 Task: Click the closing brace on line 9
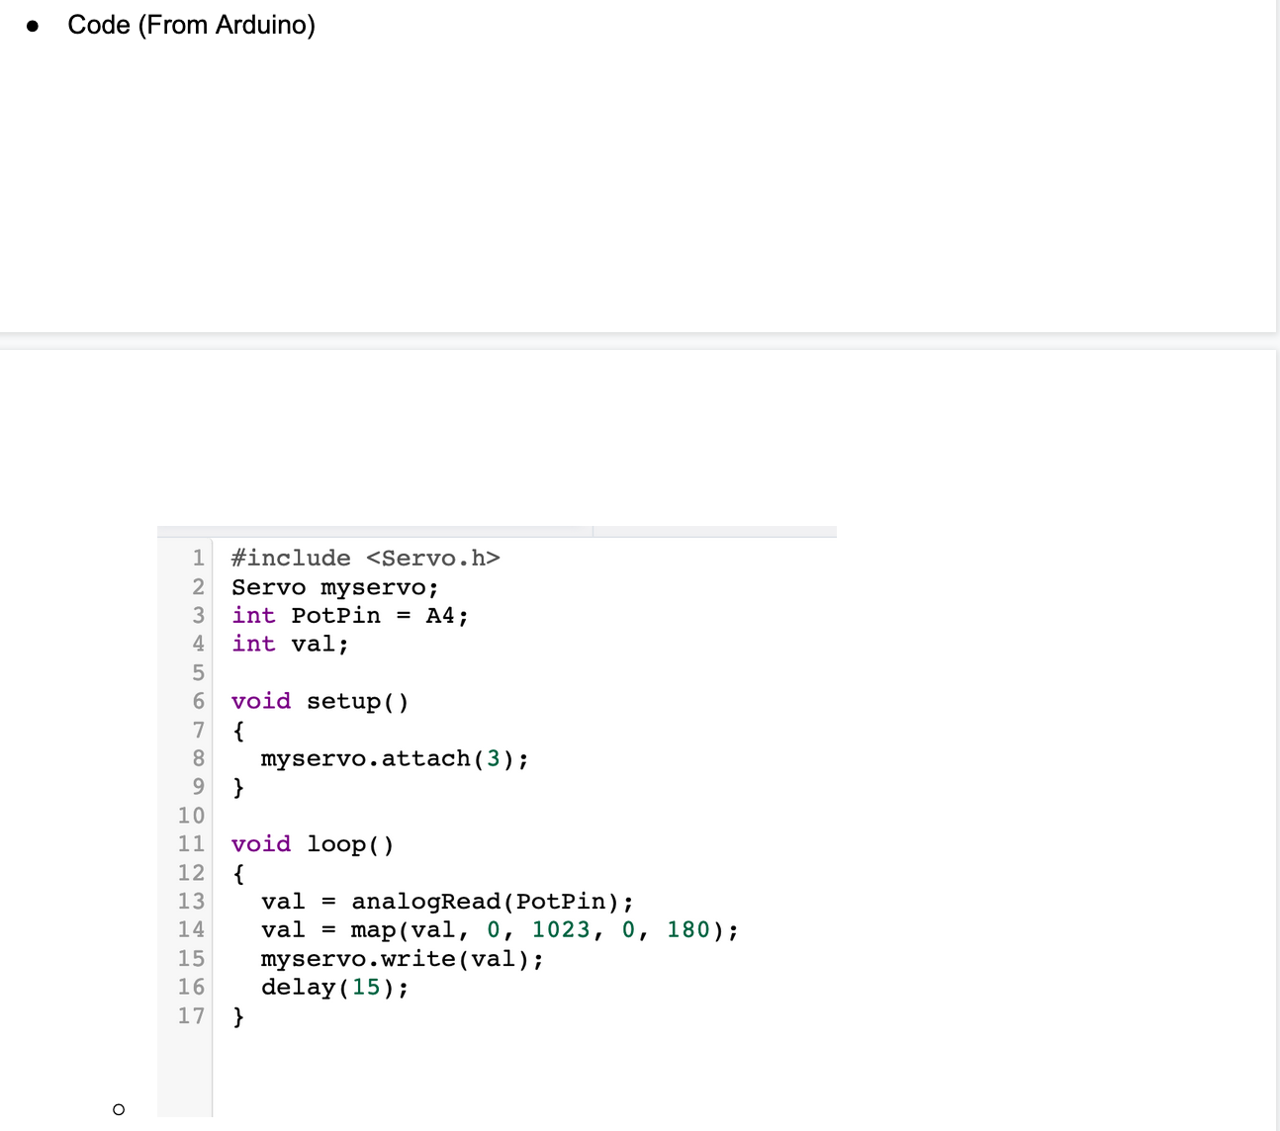[238, 788]
